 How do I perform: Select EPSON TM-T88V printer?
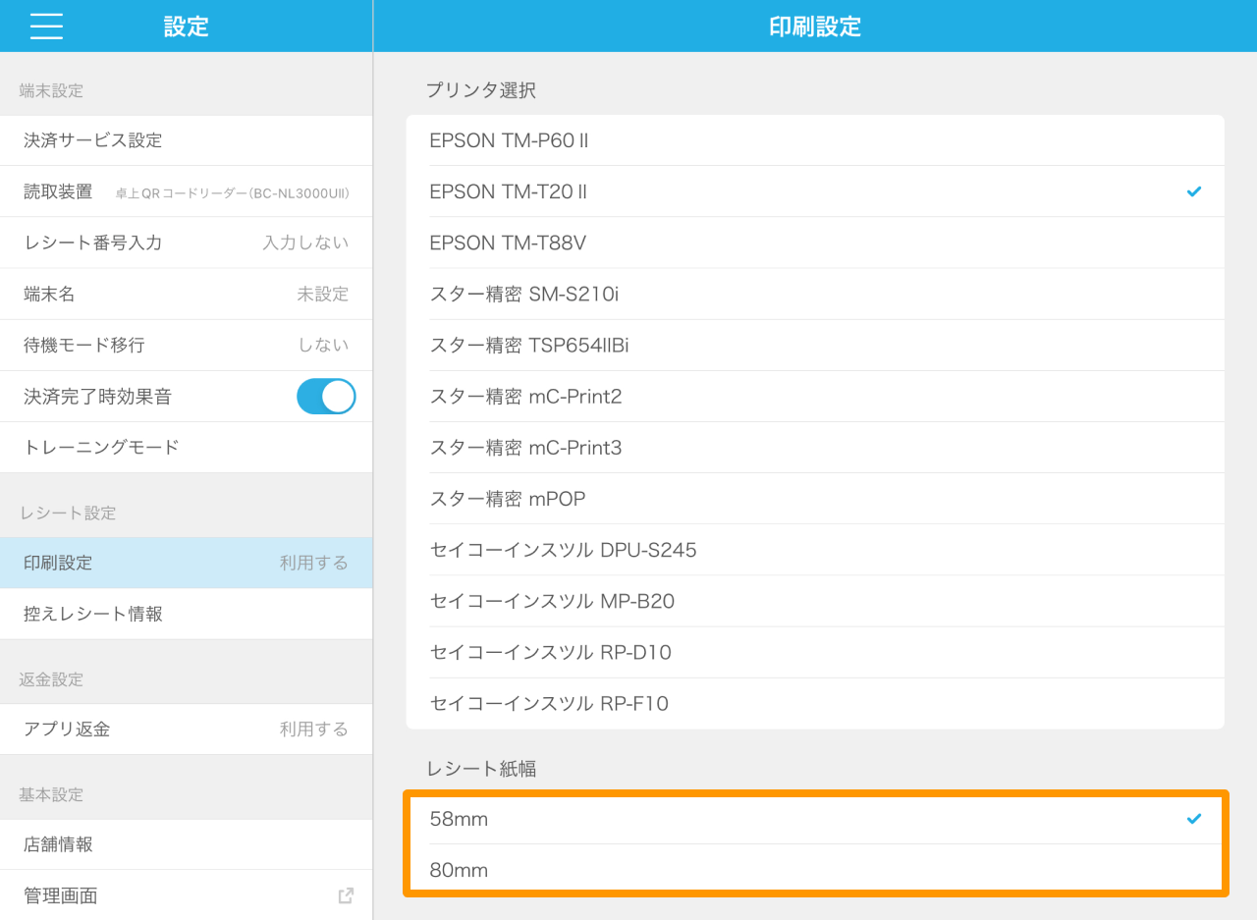(815, 243)
